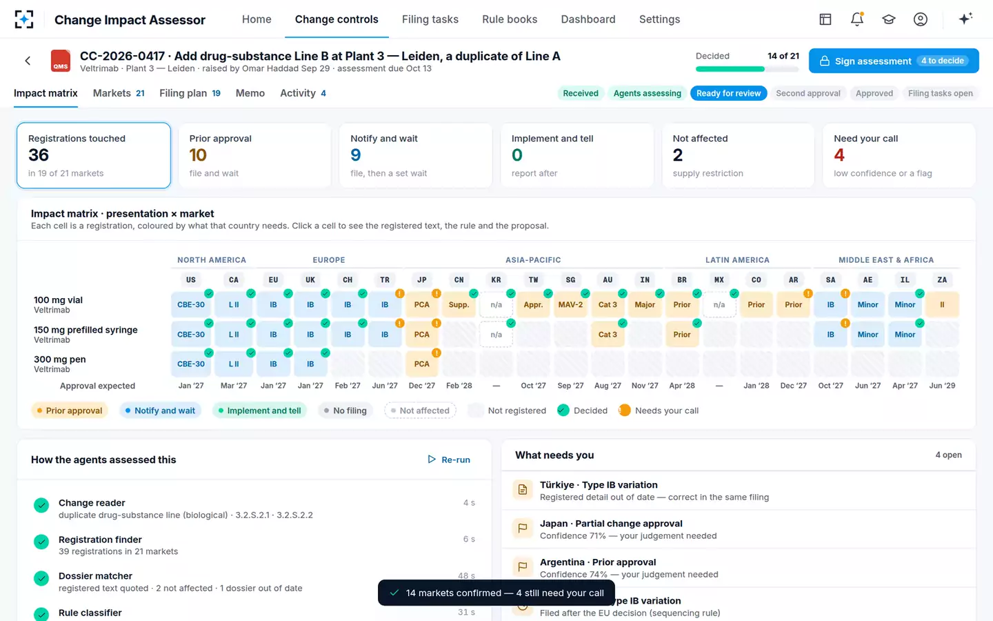
Task: Click the Change reader green check icon
Action: click(x=41, y=505)
